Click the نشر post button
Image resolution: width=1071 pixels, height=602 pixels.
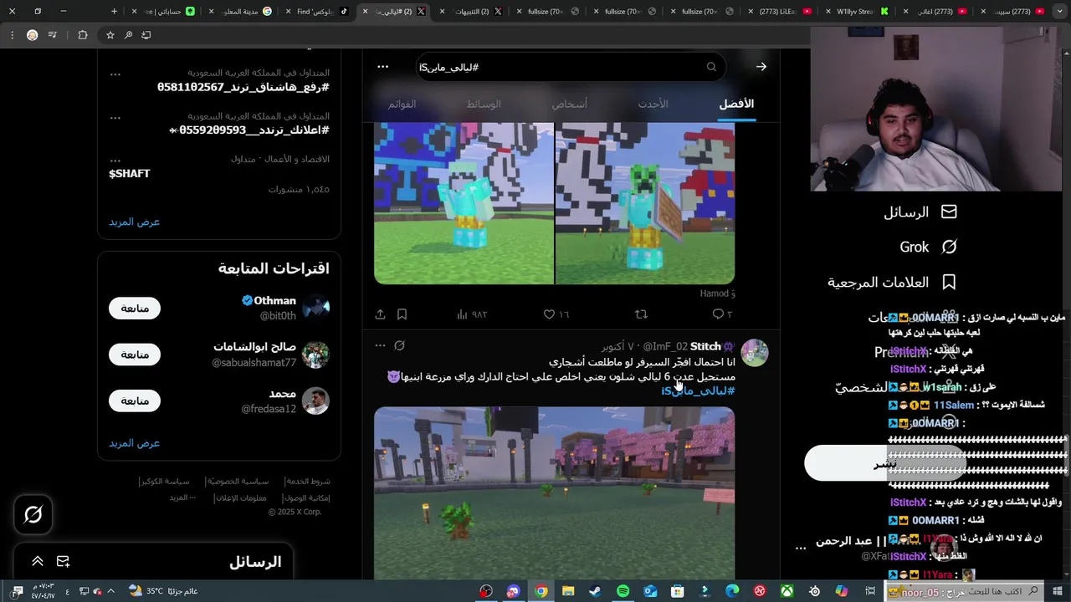click(885, 463)
